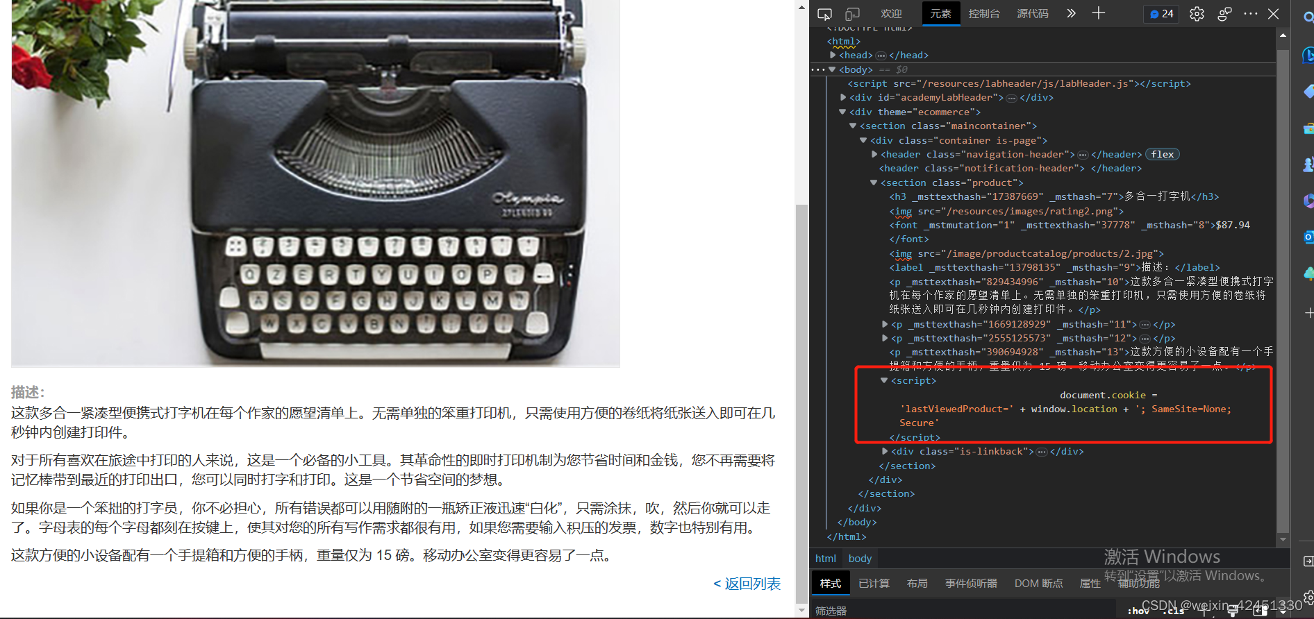Screen dimensions: 1314x619
Task: Toggle the flex badge on navigation-header
Action: tap(1163, 155)
